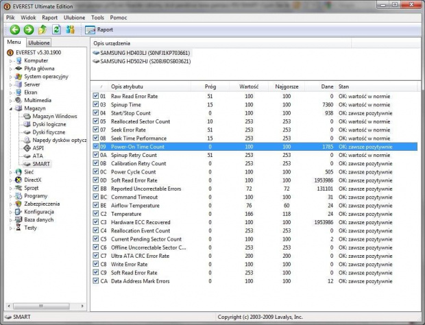Select the Magazyn storage icon
Image resolution: width=425 pixels, height=325 pixels.
point(19,108)
